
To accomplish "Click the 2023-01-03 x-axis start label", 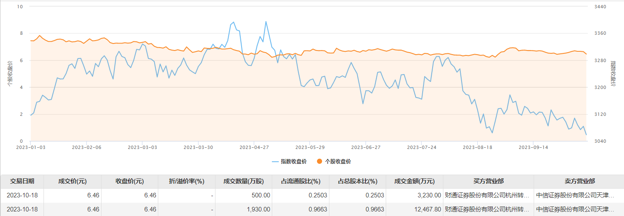I will coord(30,147).
